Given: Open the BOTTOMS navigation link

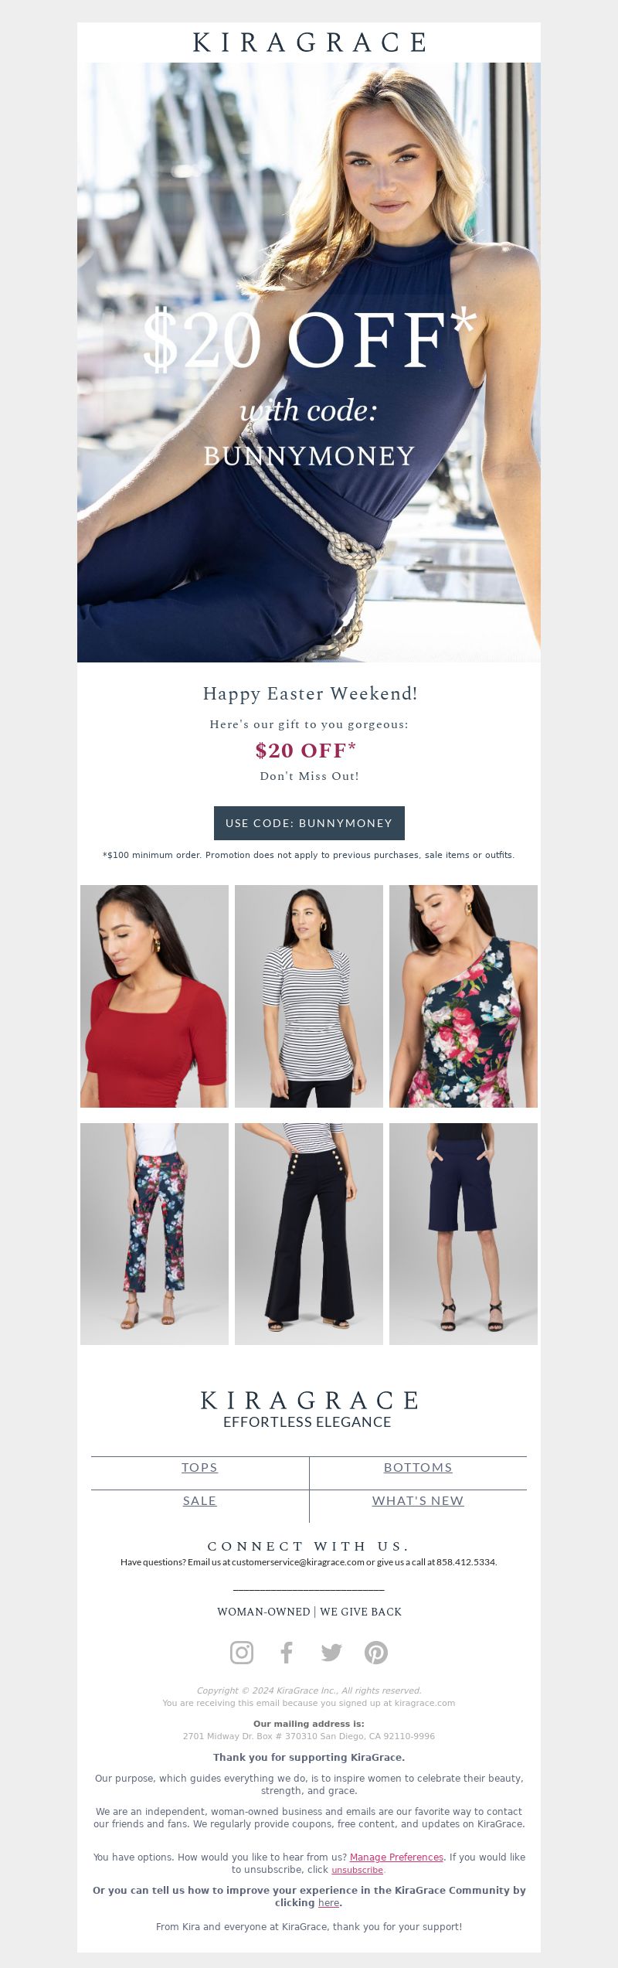Looking at the screenshot, I should tap(418, 1467).
